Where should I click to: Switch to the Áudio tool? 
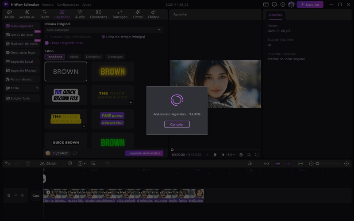pos(80,14)
